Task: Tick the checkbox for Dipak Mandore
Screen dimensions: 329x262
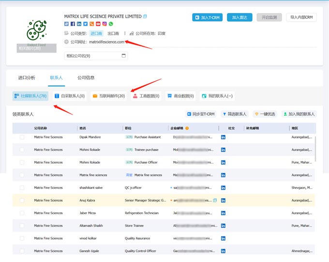Action: [x=22, y=137]
